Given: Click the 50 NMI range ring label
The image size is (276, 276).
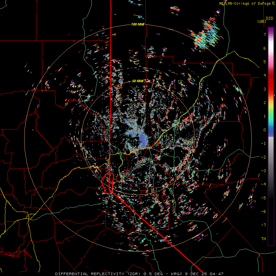Looking at the screenshot, I should coord(138,81).
